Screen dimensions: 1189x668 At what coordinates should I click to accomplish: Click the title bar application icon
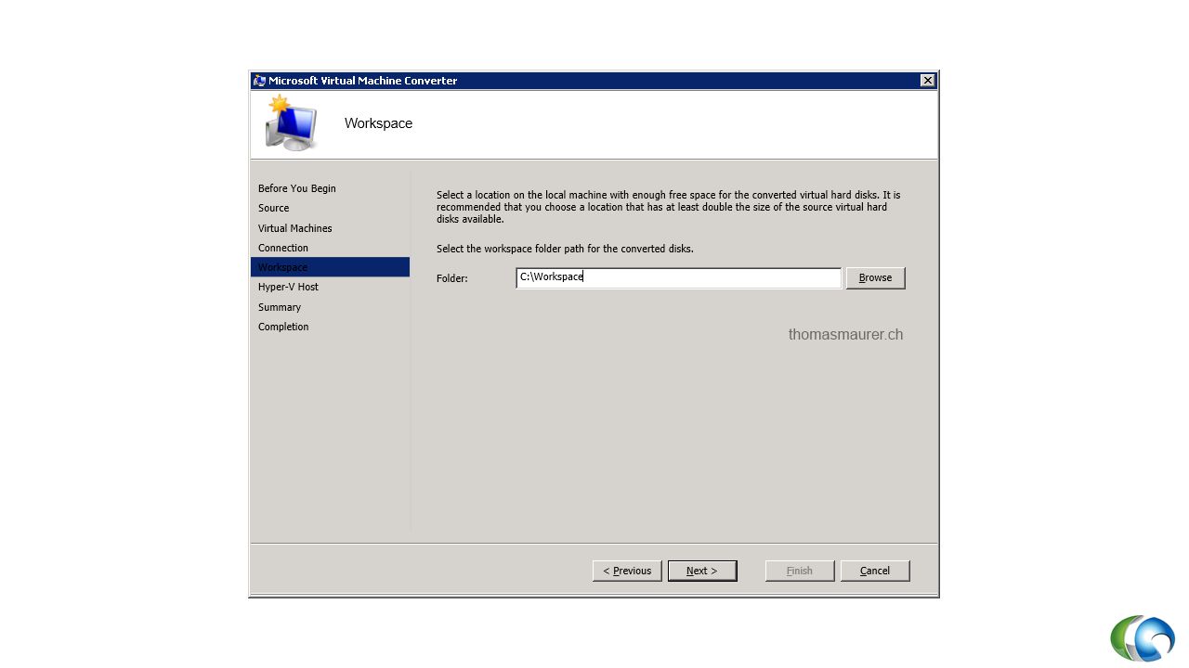[259, 81]
